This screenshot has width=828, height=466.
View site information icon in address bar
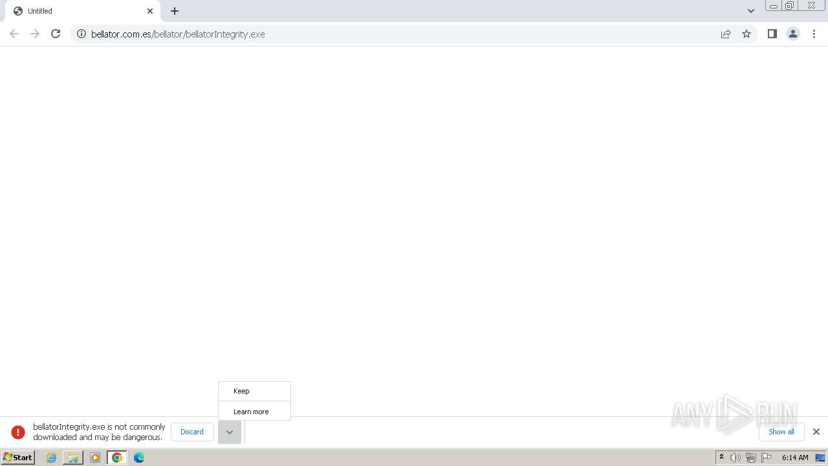82,34
